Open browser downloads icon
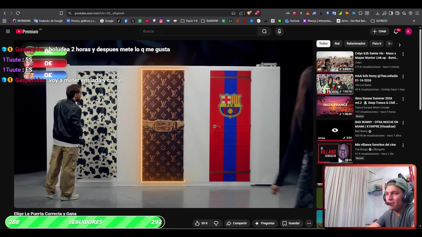 coord(377,13)
